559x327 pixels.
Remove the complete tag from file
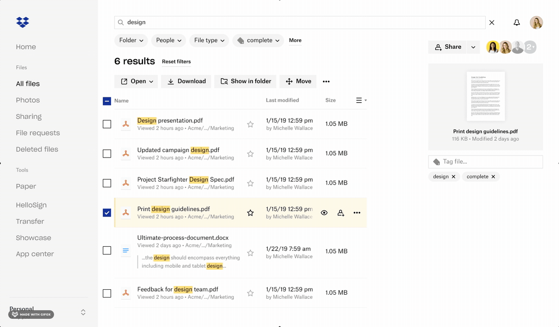(x=493, y=177)
